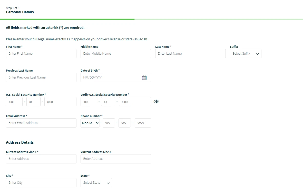Viewport: 303px width, 195px height.
Task: Open the Date of Birth calendar picker
Action: tap(144, 77)
